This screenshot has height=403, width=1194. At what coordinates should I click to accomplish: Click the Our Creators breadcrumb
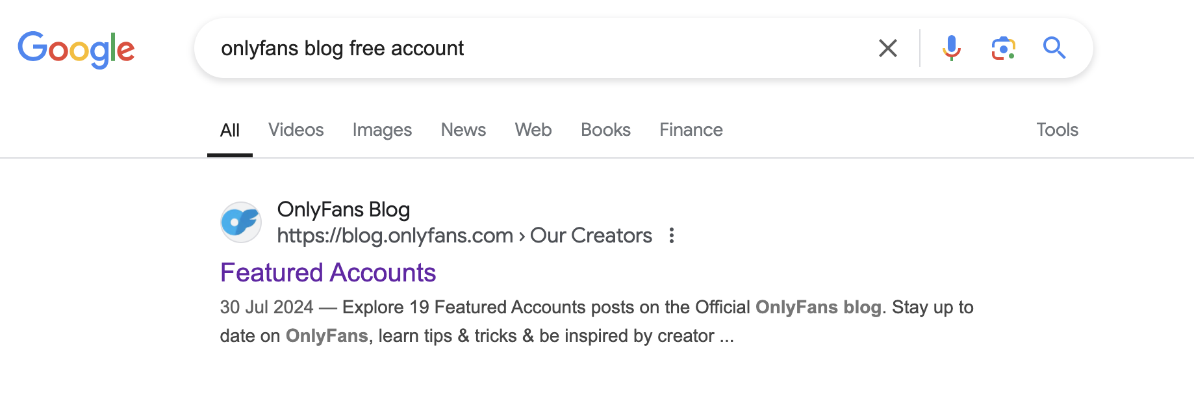click(x=590, y=236)
